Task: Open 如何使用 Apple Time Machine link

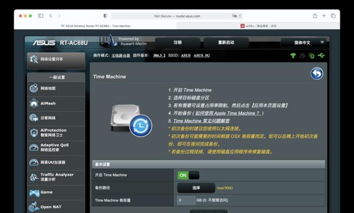Action: [x=227, y=113]
